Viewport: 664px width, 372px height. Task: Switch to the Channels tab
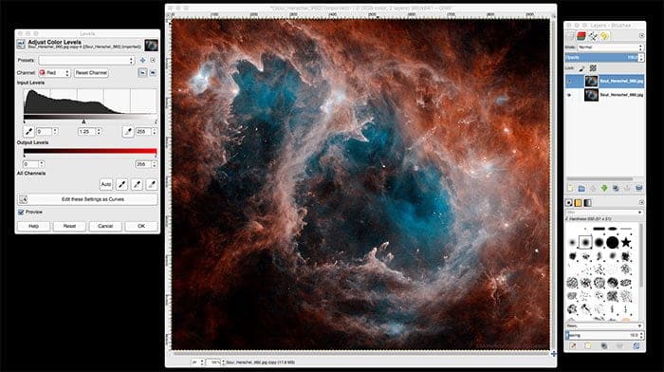tap(581, 36)
